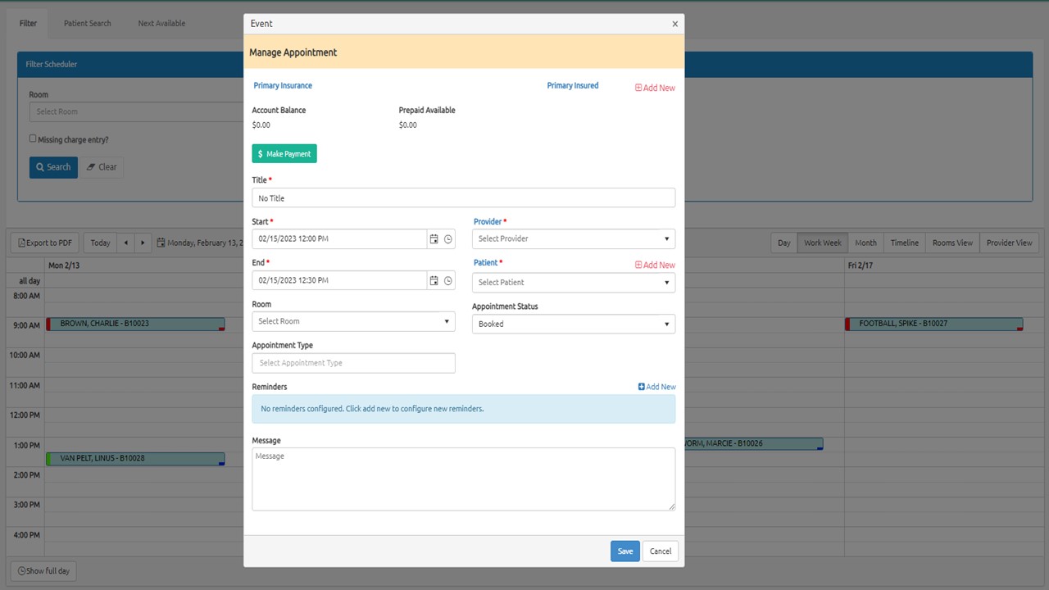Switch the calendar to Month view
The image size is (1049, 590).
click(865, 243)
